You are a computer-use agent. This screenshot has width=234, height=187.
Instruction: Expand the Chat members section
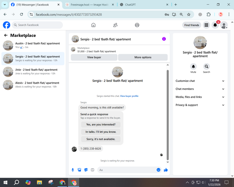coord(200,89)
